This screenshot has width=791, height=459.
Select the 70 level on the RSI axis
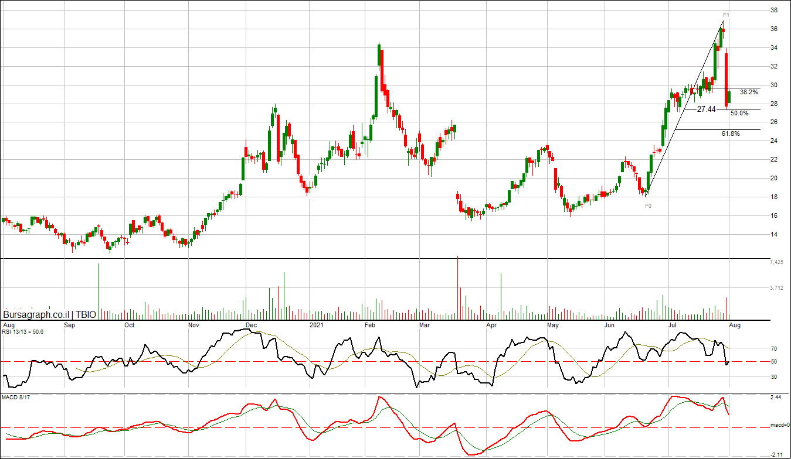point(774,348)
